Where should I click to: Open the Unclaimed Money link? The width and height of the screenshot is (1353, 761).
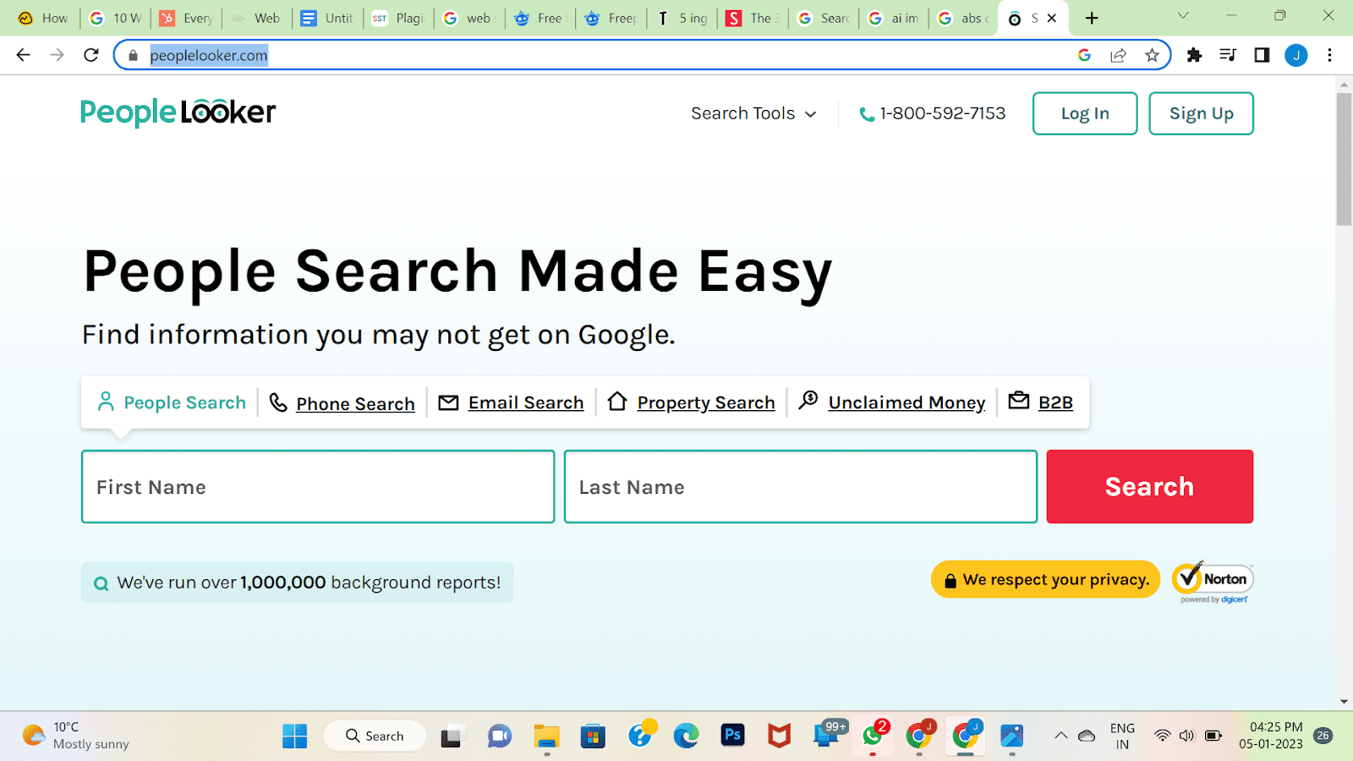tap(907, 403)
